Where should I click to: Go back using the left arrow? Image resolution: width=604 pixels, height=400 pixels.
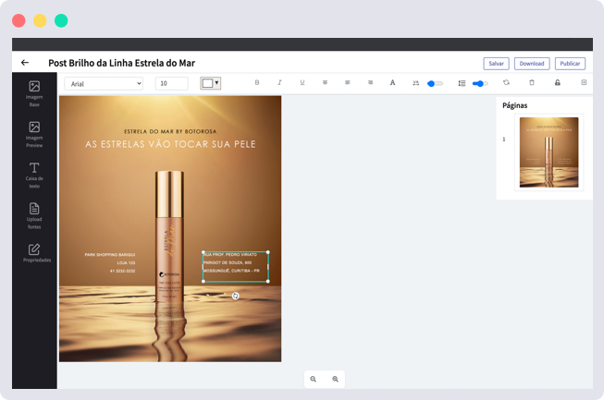(x=25, y=63)
